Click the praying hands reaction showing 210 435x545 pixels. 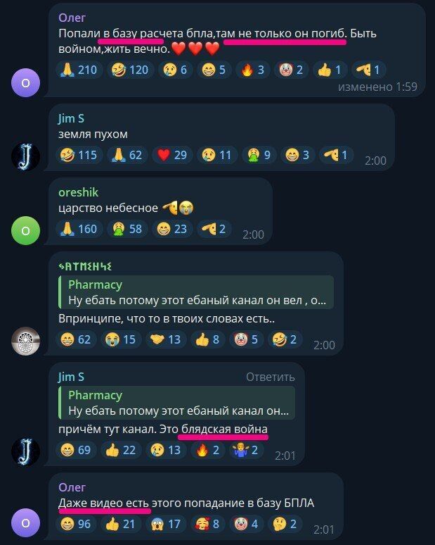click(79, 70)
